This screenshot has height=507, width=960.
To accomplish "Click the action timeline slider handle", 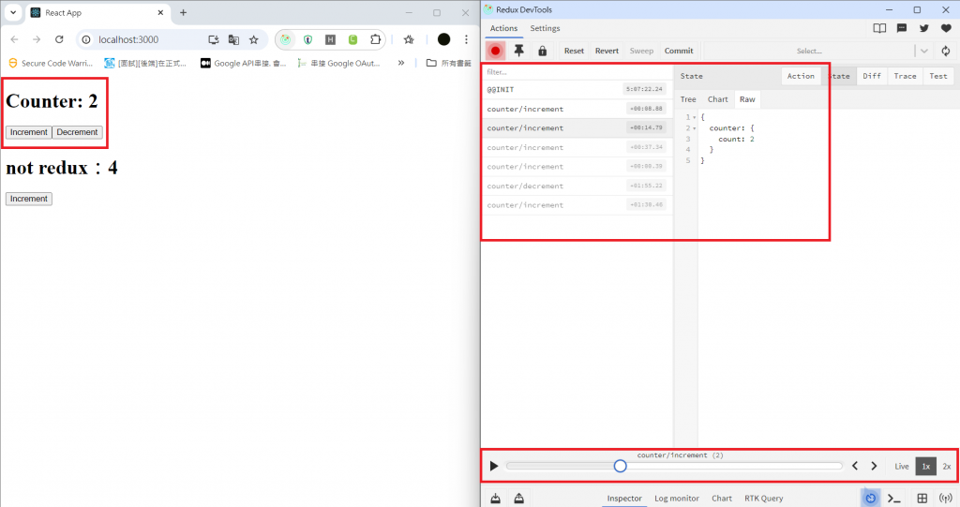I will 621,467.
